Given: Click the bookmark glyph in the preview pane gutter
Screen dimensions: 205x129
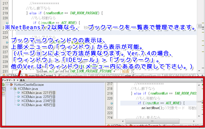Looking at the screenshot, I should (112, 103).
